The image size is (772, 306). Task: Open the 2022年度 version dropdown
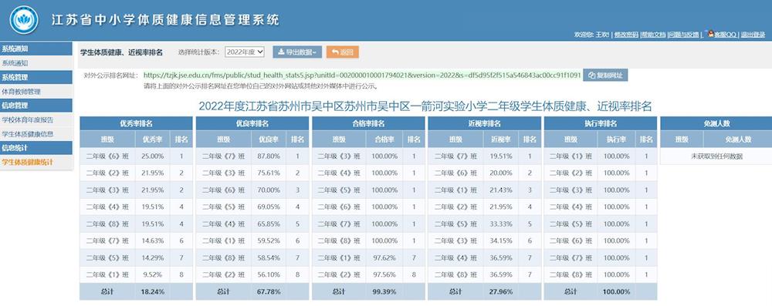click(245, 52)
